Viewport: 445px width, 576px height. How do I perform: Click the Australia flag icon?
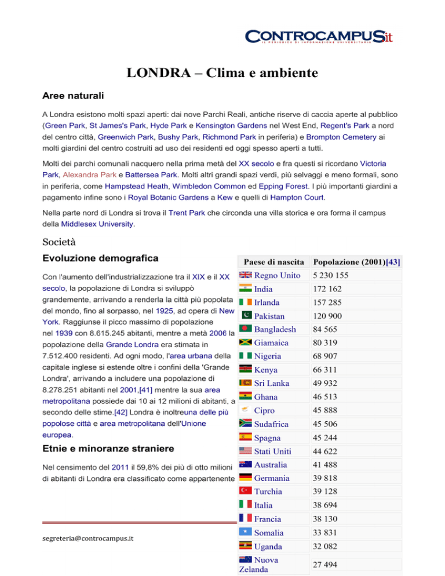coord(246,464)
